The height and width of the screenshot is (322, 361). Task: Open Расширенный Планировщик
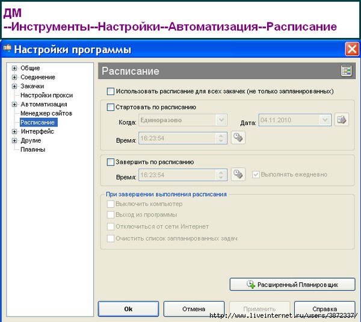pyautogui.click(x=292, y=285)
